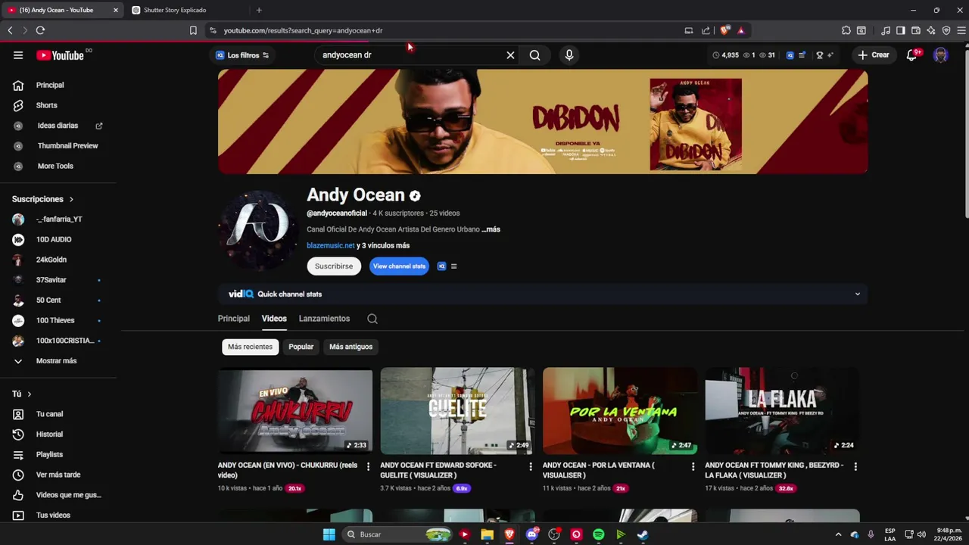Open Brave Shields lion icon
Screen dimensions: 969x545
(x=724, y=30)
